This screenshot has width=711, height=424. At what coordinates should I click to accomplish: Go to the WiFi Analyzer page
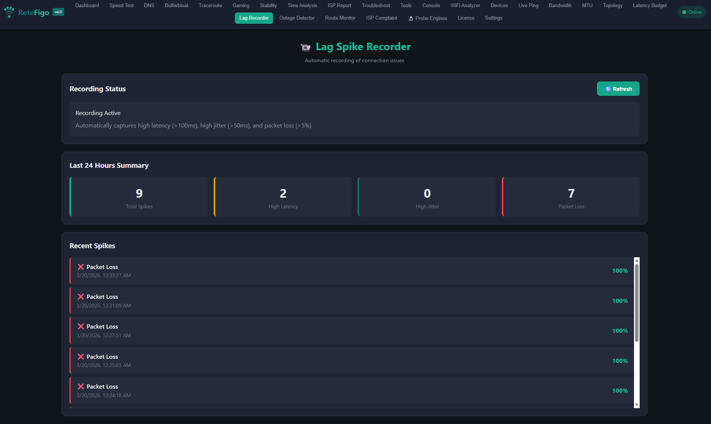(x=465, y=6)
